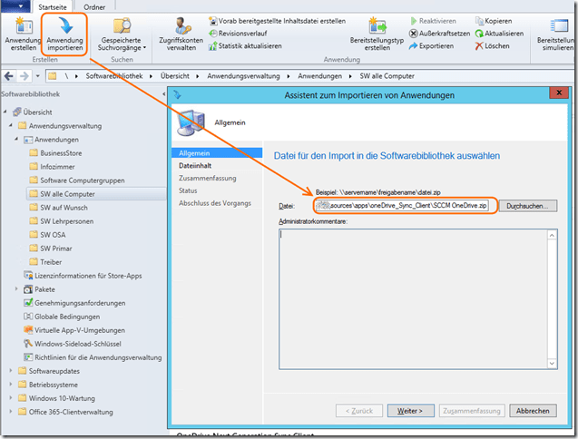
Task: Click the Revisionsverlauf icon
Action: [x=211, y=33]
